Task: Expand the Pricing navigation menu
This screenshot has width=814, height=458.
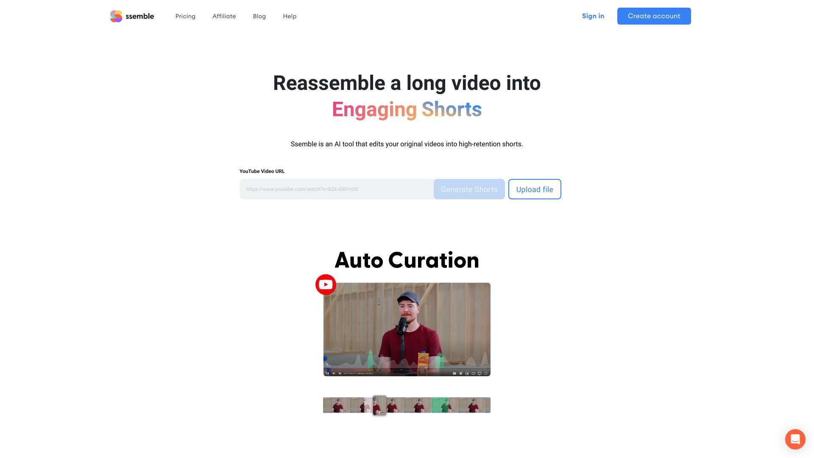Action: [185, 16]
